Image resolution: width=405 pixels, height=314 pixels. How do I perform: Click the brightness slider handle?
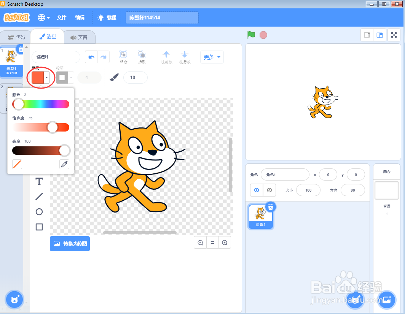pyautogui.click(x=64, y=151)
